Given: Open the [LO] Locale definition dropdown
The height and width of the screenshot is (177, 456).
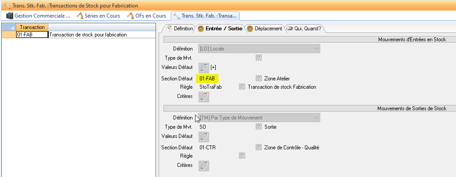Looking at the screenshot, I should pyautogui.click(x=259, y=49).
